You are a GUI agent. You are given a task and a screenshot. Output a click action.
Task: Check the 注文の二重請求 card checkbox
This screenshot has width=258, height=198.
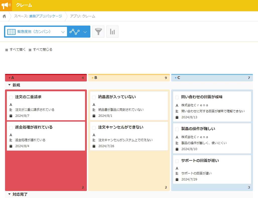tap(11, 97)
